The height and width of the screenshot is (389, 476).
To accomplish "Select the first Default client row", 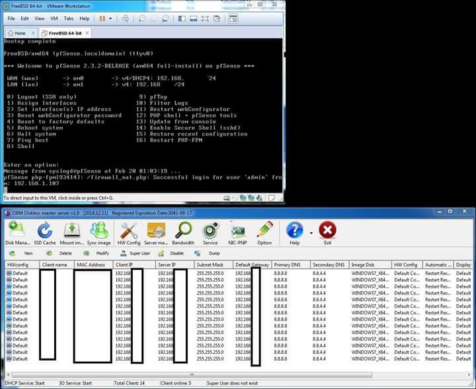I will (238, 273).
